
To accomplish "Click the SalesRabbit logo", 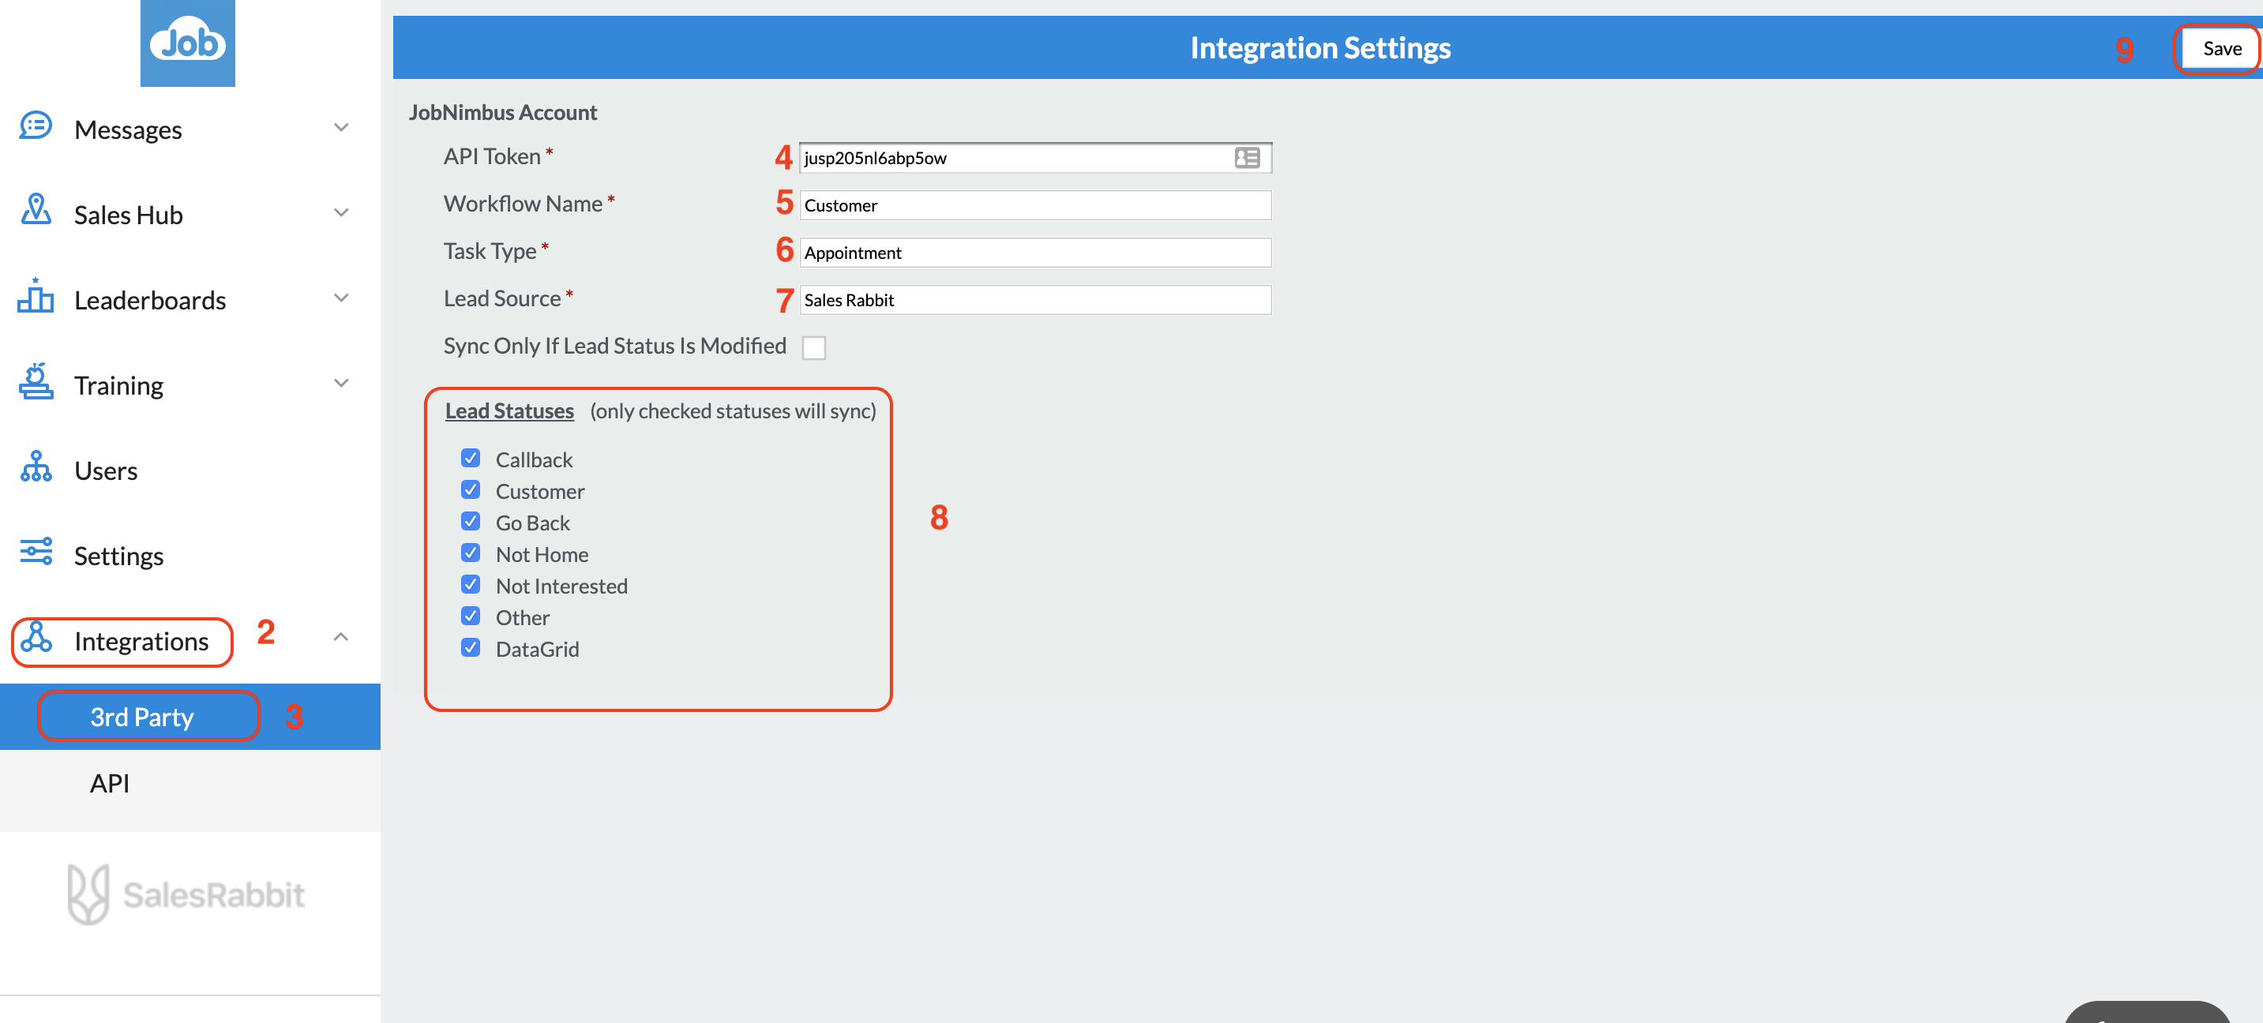I will pyautogui.click(x=186, y=894).
